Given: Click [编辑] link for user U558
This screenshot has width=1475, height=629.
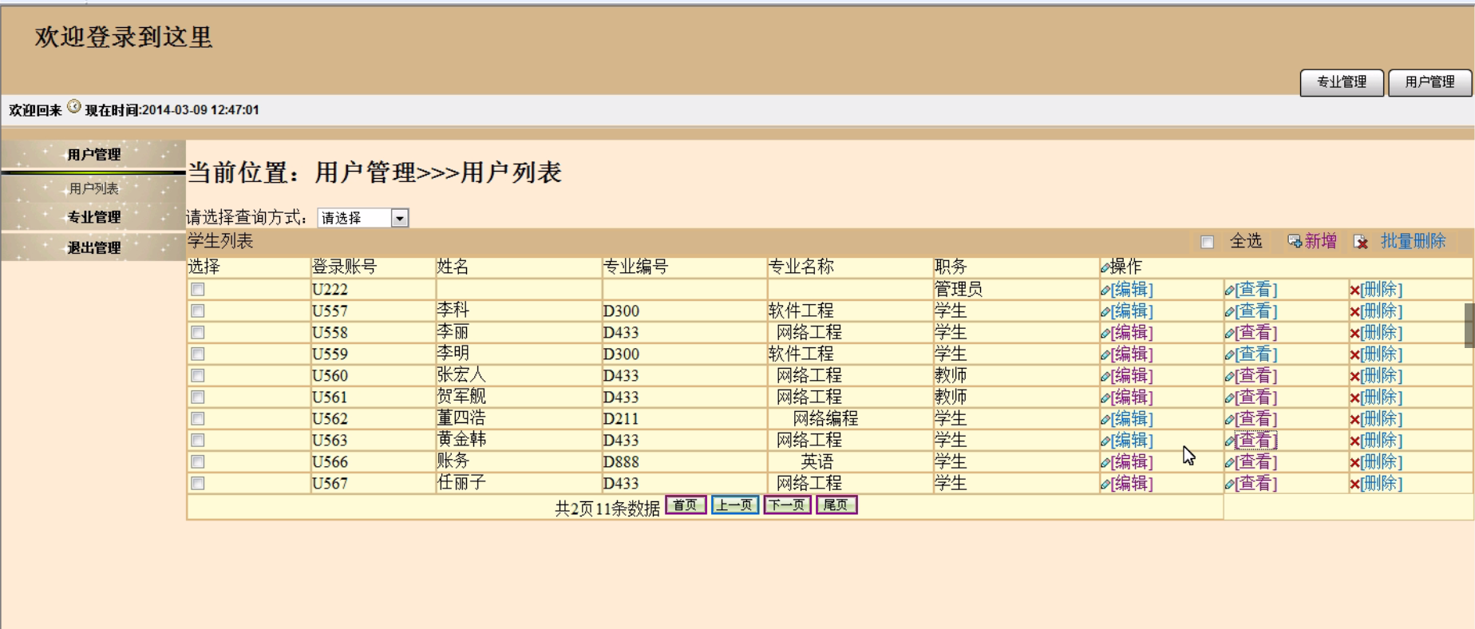Looking at the screenshot, I should [x=1132, y=333].
